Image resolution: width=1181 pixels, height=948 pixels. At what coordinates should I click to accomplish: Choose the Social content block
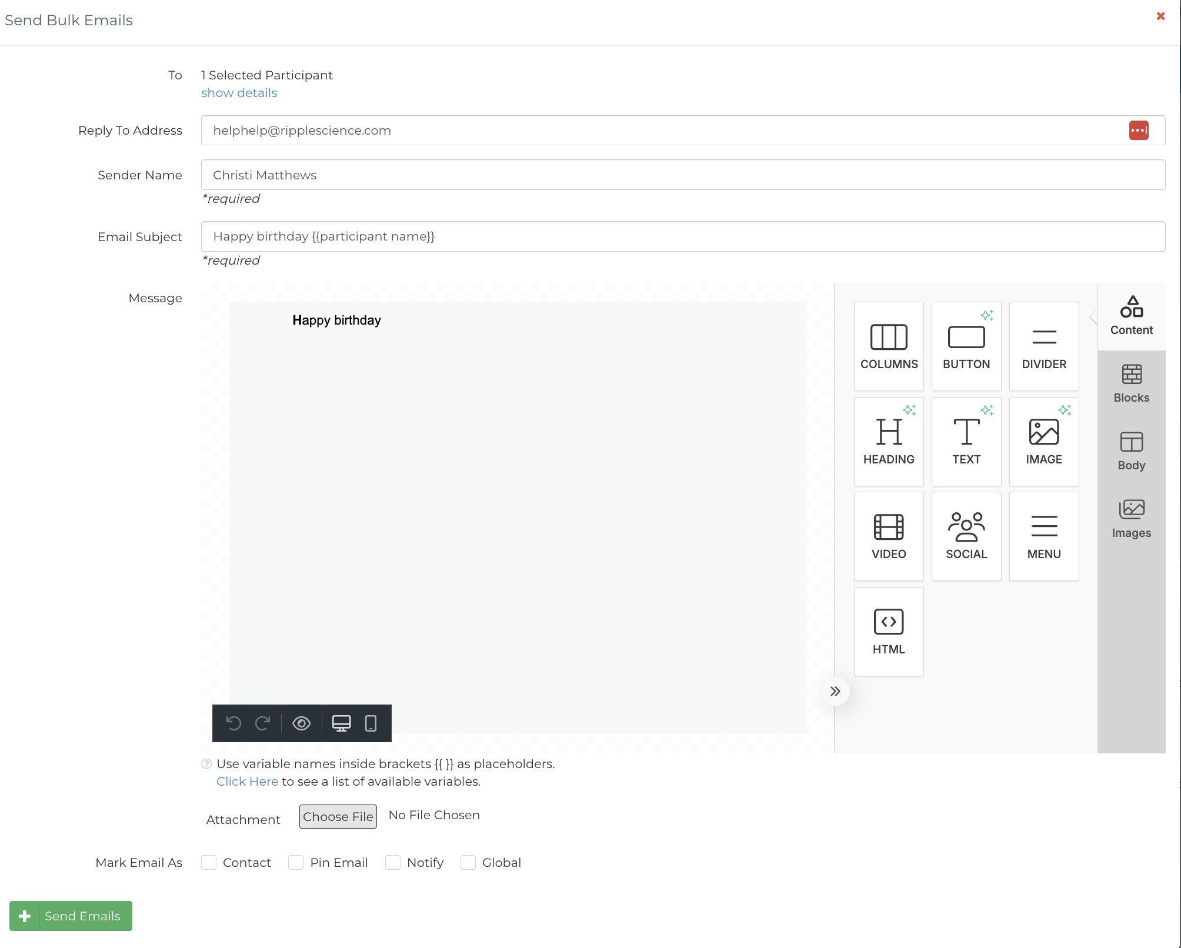[966, 536]
